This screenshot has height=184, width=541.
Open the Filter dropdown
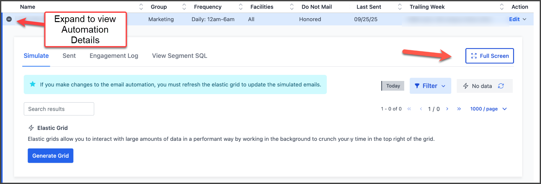(x=430, y=86)
